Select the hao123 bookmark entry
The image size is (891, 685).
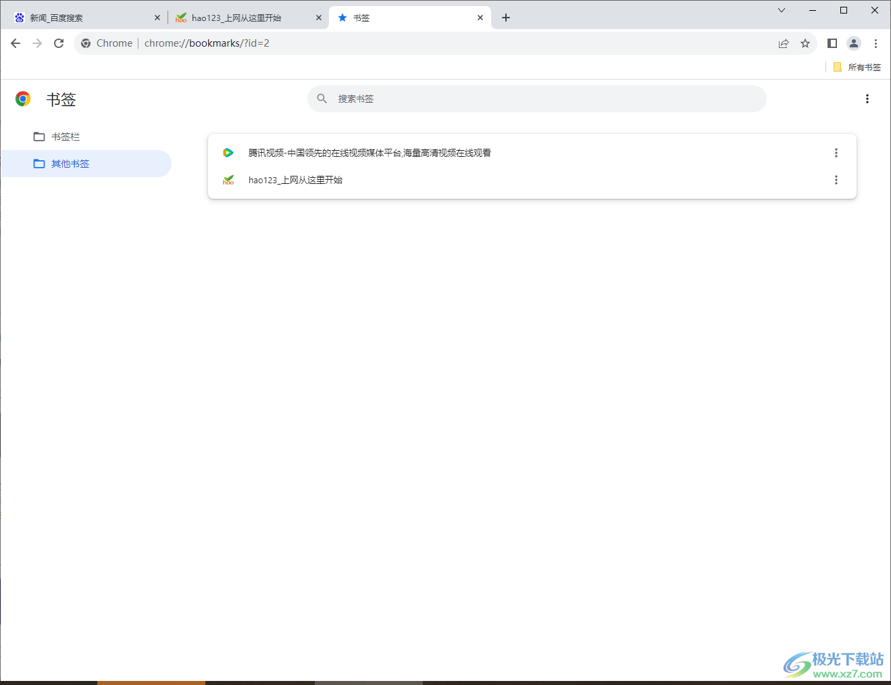pos(532,180)
